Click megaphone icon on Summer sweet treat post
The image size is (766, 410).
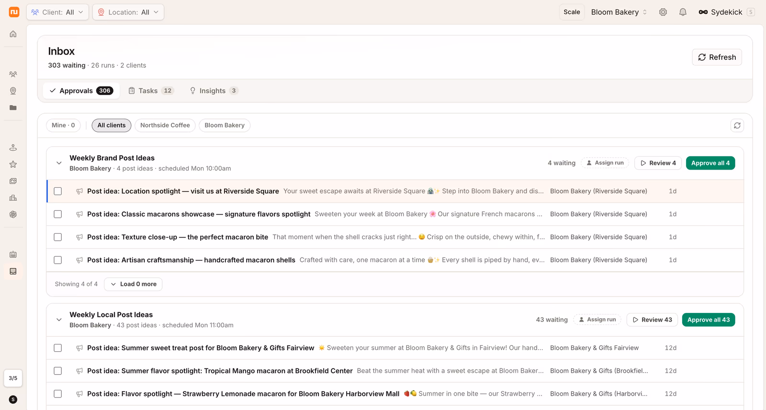(79, 348)
